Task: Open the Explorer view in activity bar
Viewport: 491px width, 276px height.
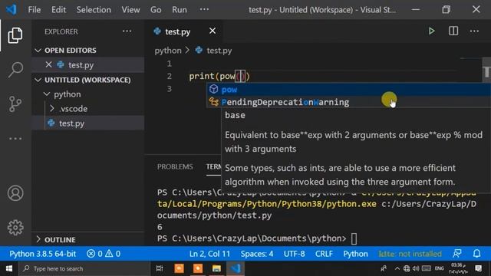Action: tap(15, 35)
